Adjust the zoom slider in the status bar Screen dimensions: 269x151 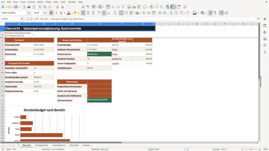(251, 149)
